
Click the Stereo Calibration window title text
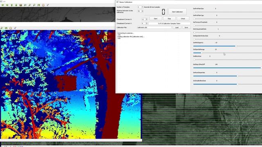point(126,2)
